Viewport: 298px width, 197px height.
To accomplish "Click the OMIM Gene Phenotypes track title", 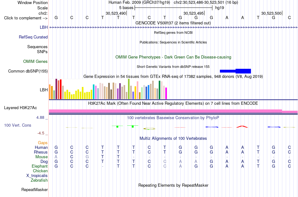I will pyautogui.click(x=173, y=57).
